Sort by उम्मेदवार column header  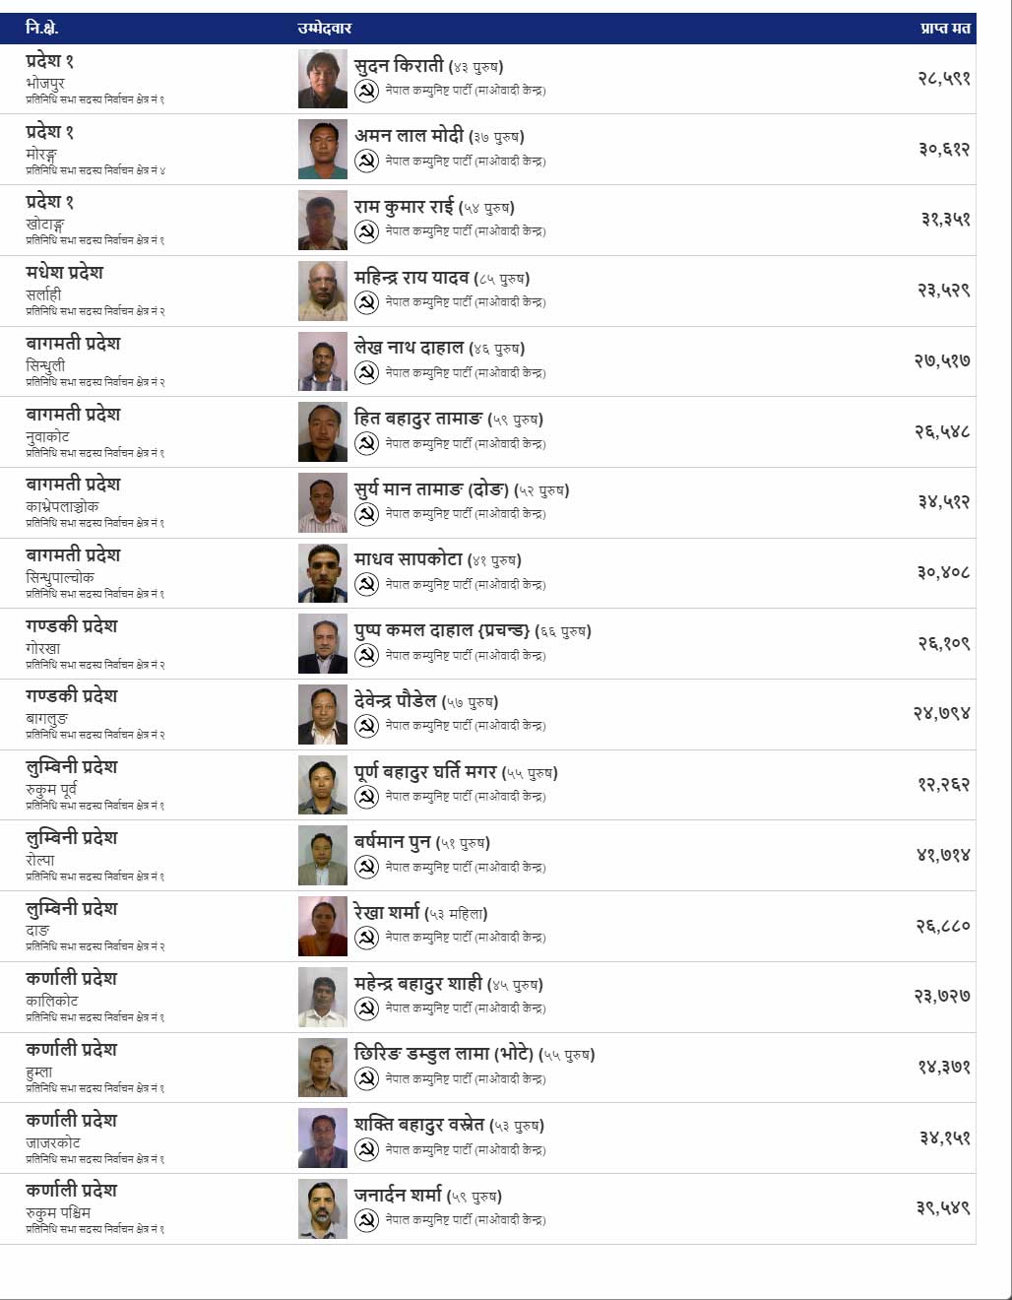[x=325, y=29]
